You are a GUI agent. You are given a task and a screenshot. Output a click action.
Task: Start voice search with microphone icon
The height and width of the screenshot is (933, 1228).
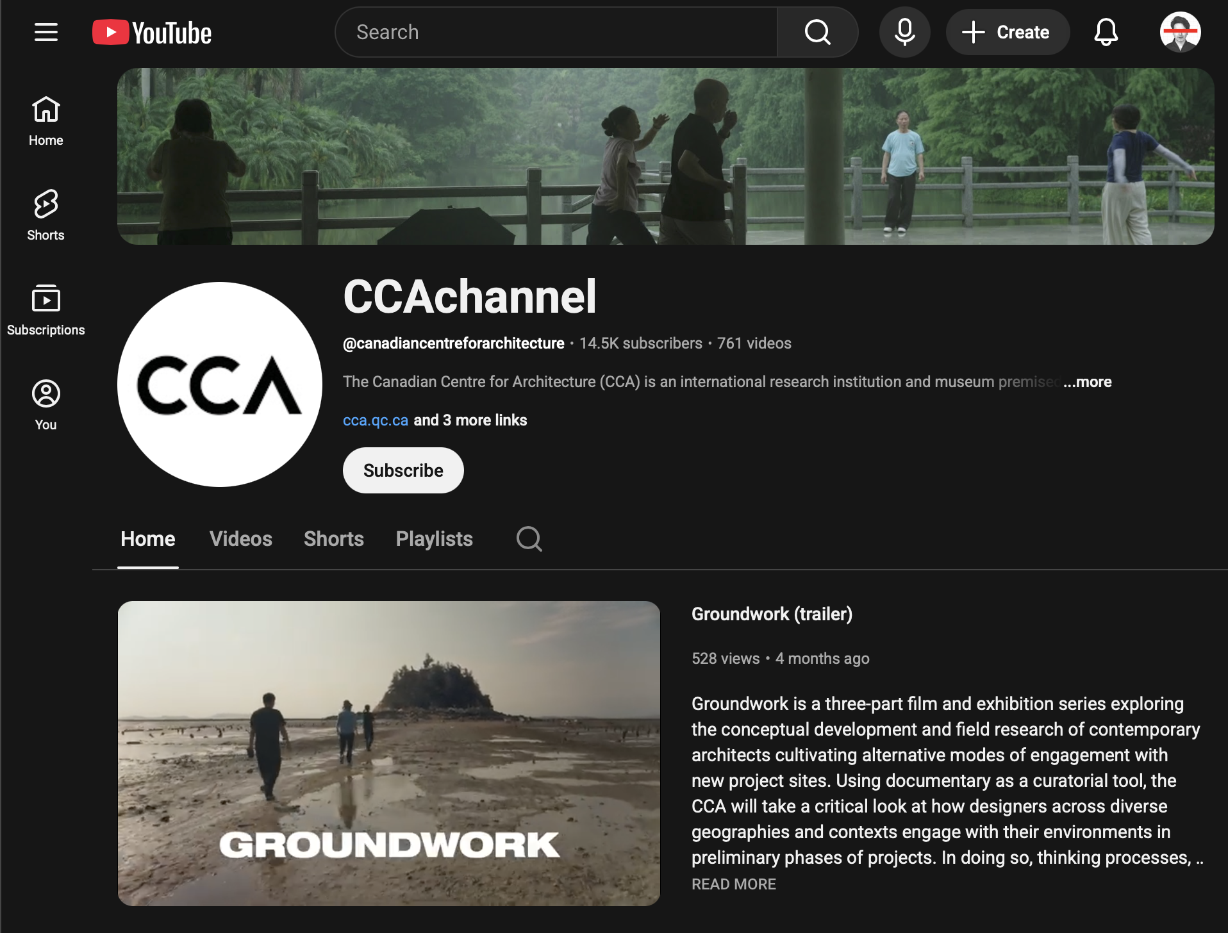tap(904, 32)
